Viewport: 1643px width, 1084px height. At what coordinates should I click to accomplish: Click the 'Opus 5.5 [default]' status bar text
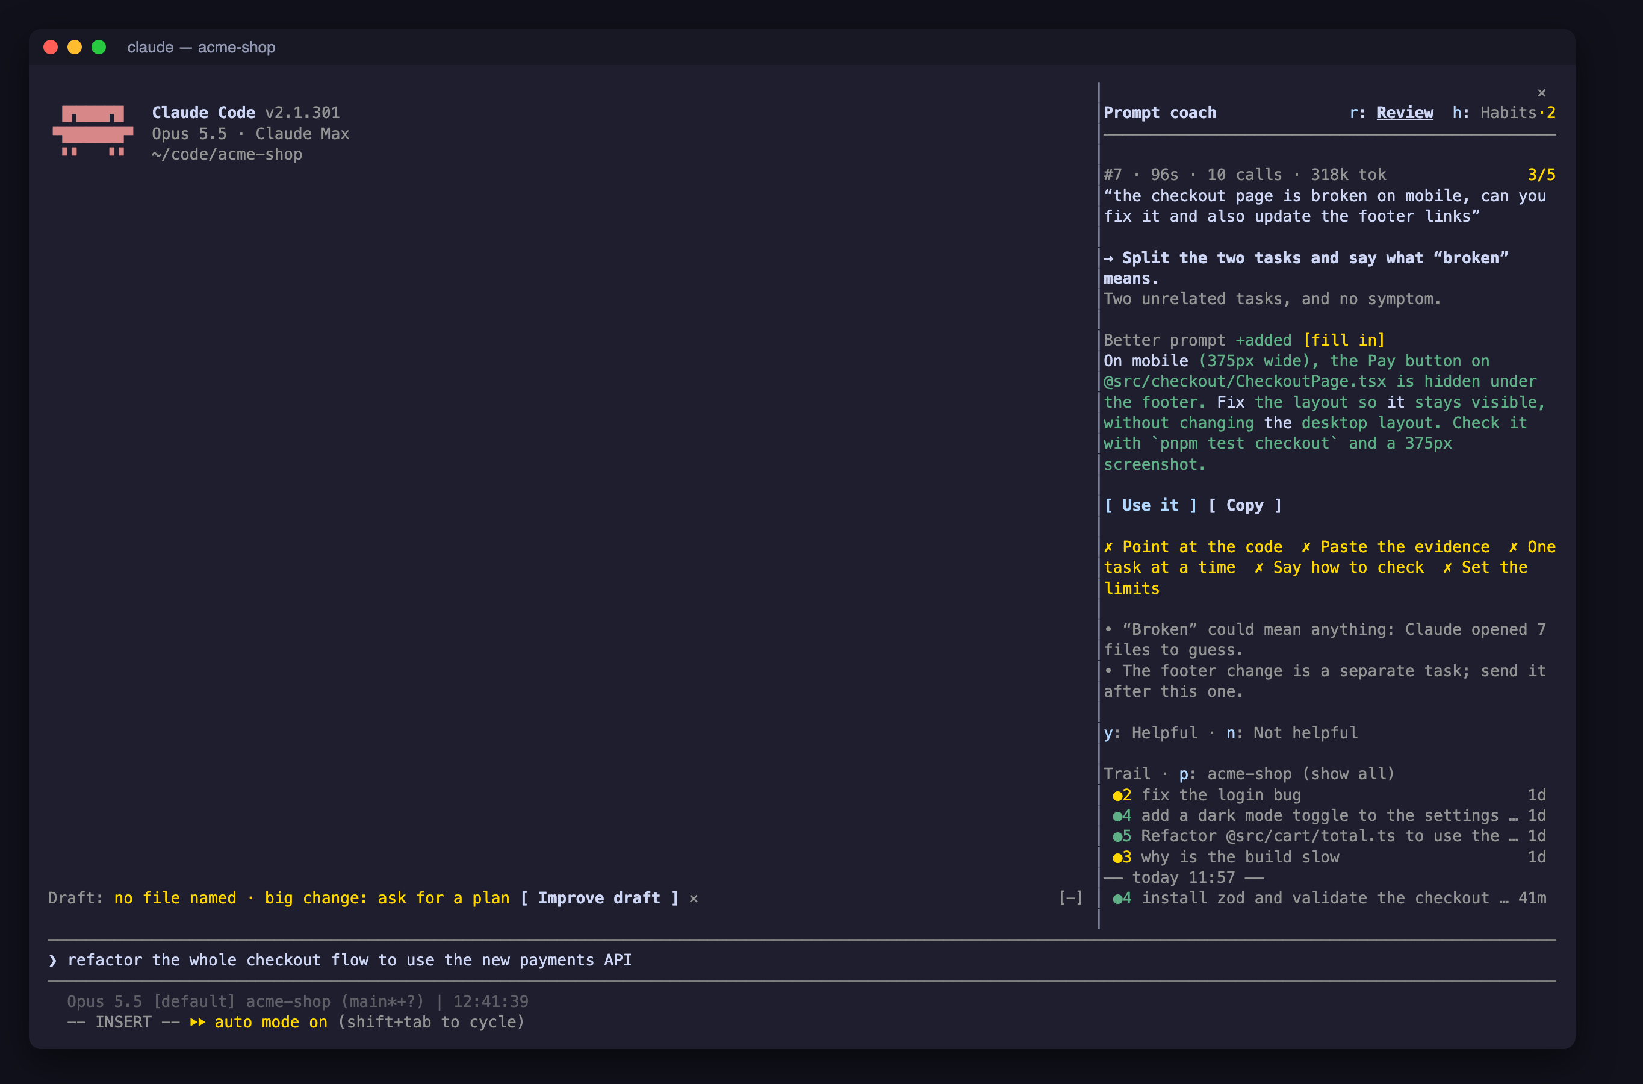(x=151, y=1001)
